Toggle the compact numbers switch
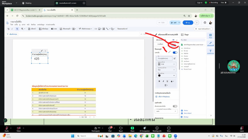Screen dimensions: 248x139 pos(175,106)
